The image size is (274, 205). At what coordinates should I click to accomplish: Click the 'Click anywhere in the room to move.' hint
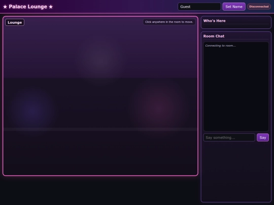(x=169, y=22)
